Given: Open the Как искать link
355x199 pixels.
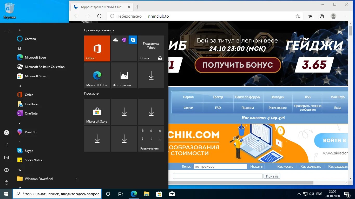Looking at the screenshot, I should pos(285,167).
